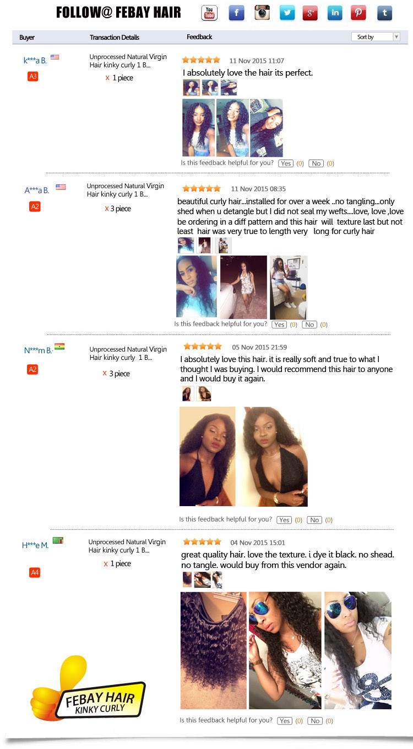Open the Facebook social icon

click(236, 13)
